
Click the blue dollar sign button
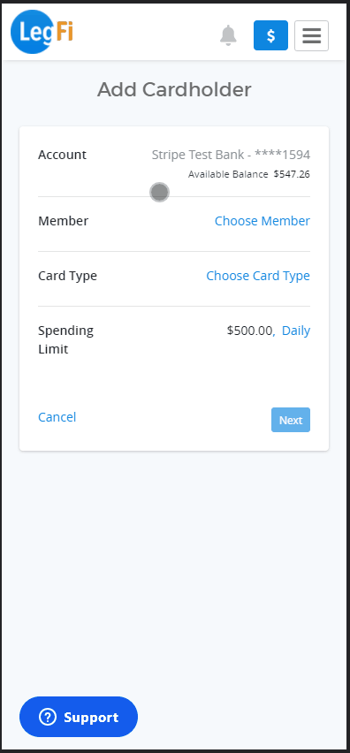270,35
